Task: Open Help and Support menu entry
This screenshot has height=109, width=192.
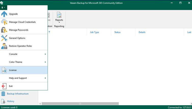Action: (24, 78)
